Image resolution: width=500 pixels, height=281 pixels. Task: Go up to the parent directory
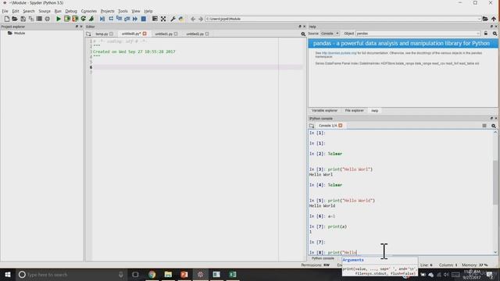(x=494, y=19)
